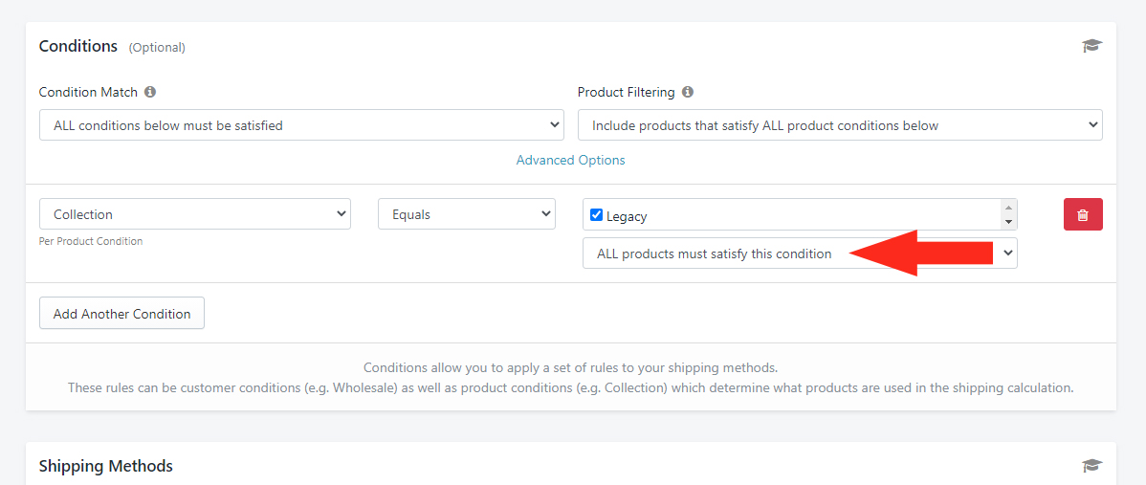Open the Equals operator dropdown
This screenshot has height=485, width=1146.
(x=466, y=214)
